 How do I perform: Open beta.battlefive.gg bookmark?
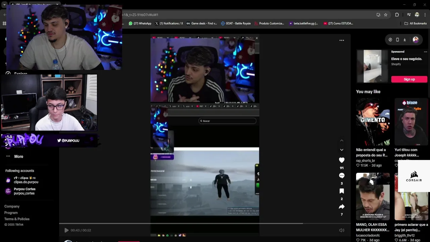tap(303, 24)
